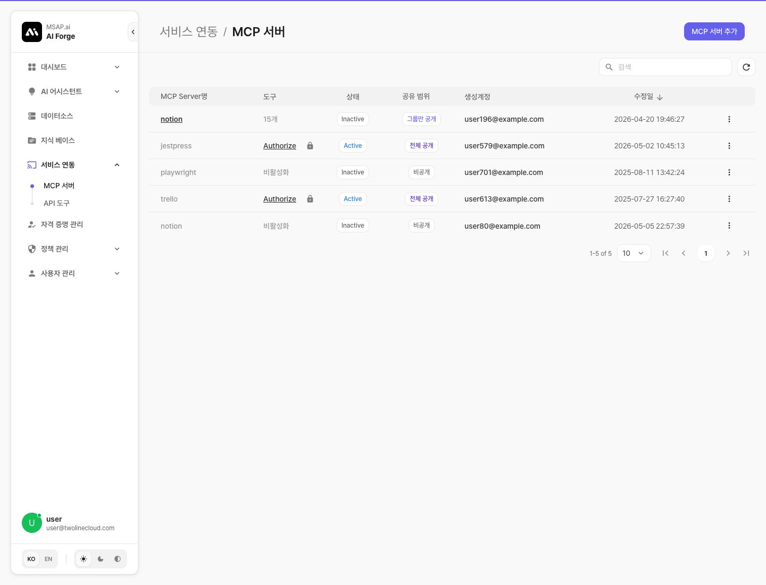Open the more options menu for user80@example.com row
This screenshot has width=766, height=585.
point(729,225)
